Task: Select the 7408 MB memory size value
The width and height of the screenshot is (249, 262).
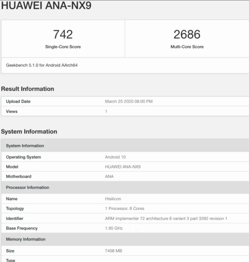Action: tap(113, 251)
